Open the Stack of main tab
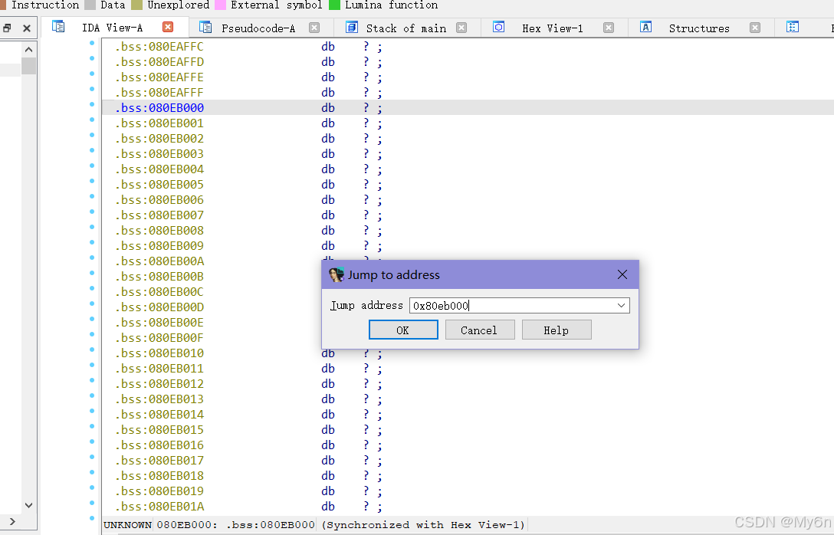 click(406, 28)
